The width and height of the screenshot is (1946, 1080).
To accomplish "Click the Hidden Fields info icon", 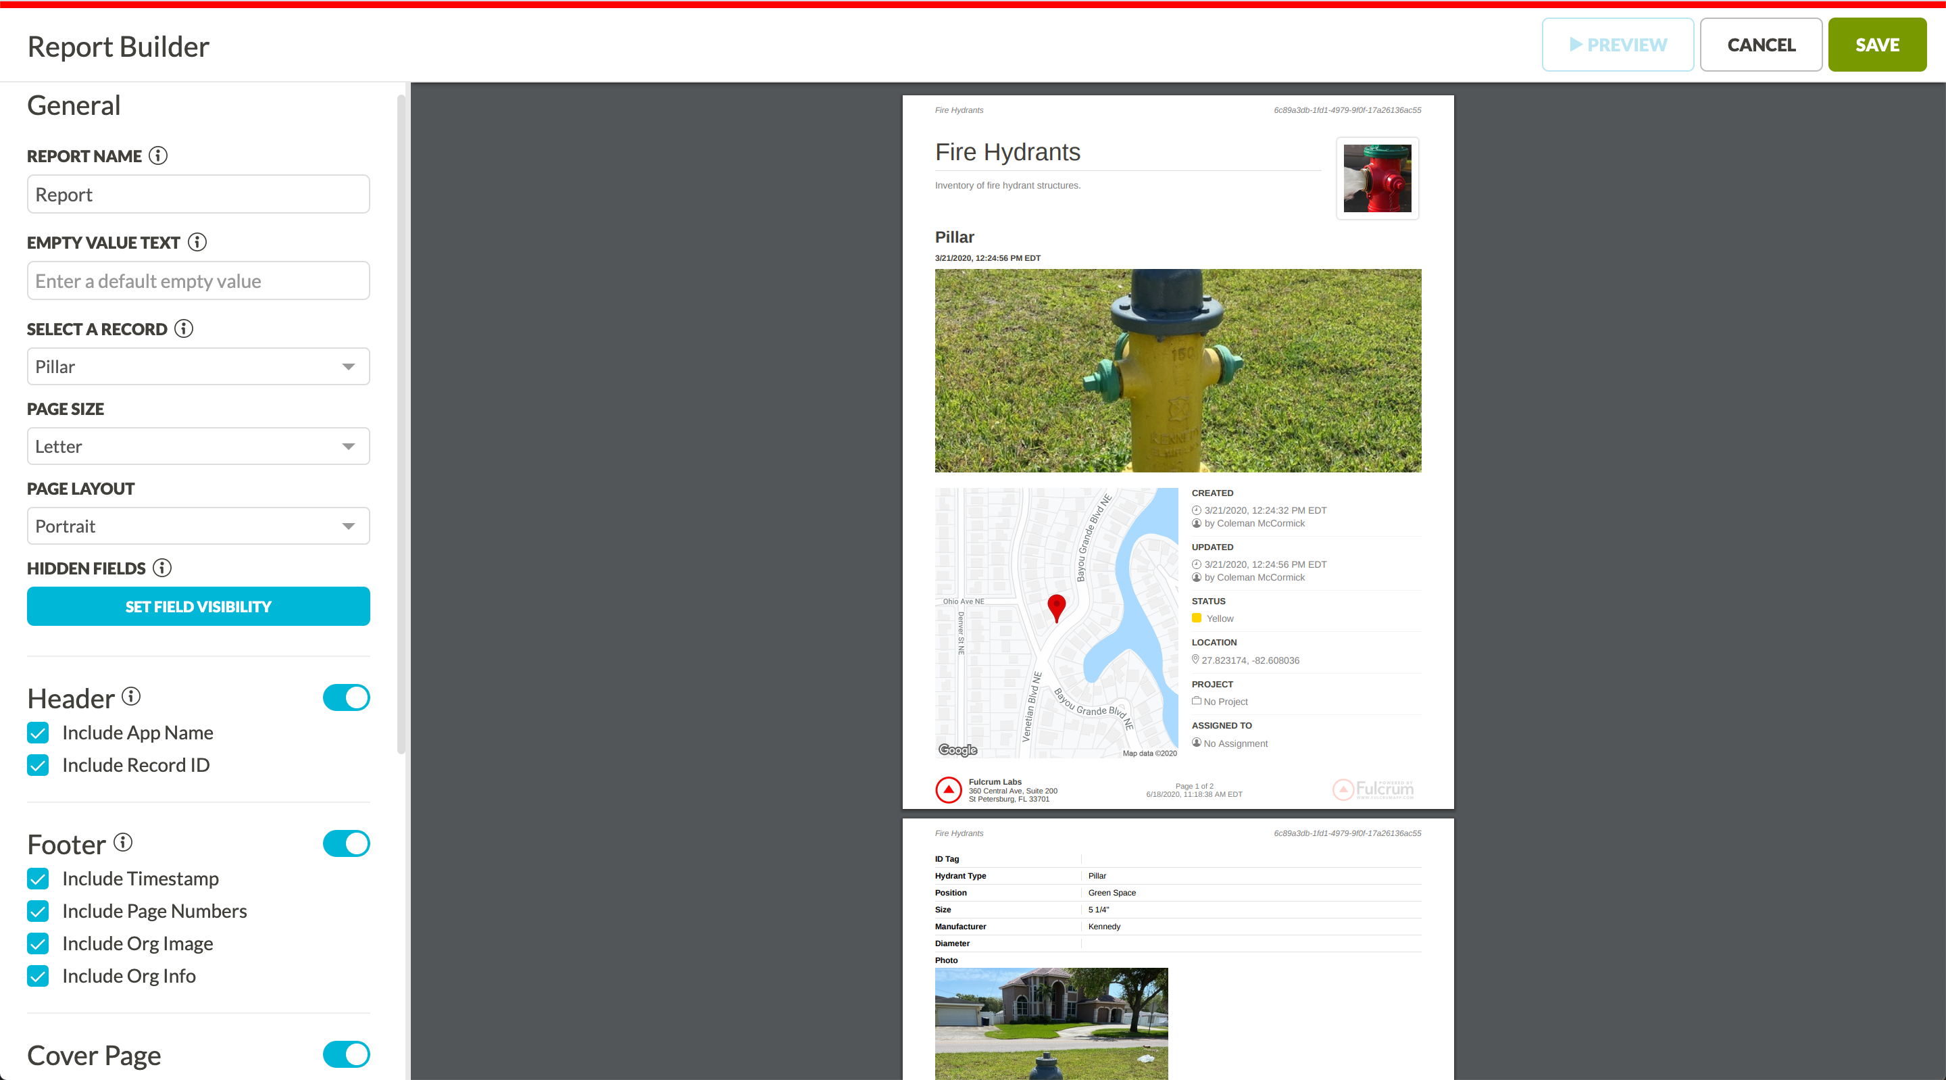I will (x=162, y=568).
